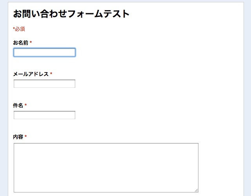Click お問い合わせ at the title's start
This screenshot has height=196, width=251.
tap(40, 14)
